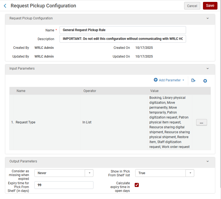Screen dimensions: 221x199
Task: Click the Name input field
Action: 123,30
